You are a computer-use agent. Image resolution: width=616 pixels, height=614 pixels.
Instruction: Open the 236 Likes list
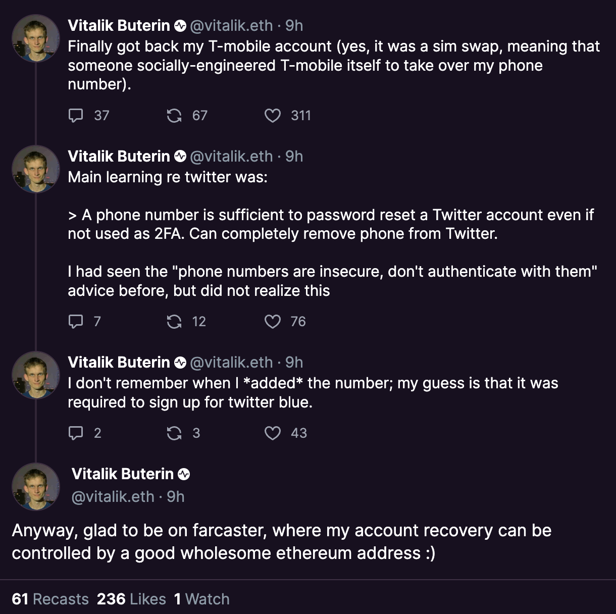tap(131, 599)
